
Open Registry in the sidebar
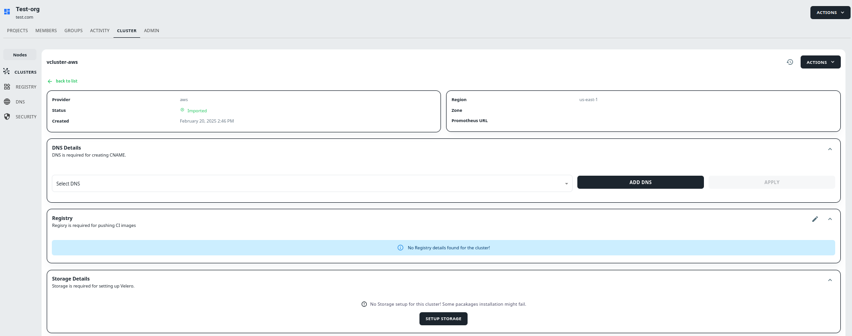pyautogui.click(x=26, y=87)
